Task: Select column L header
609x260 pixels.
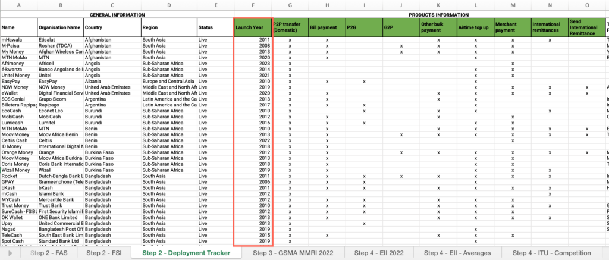Action: point(475,5)
